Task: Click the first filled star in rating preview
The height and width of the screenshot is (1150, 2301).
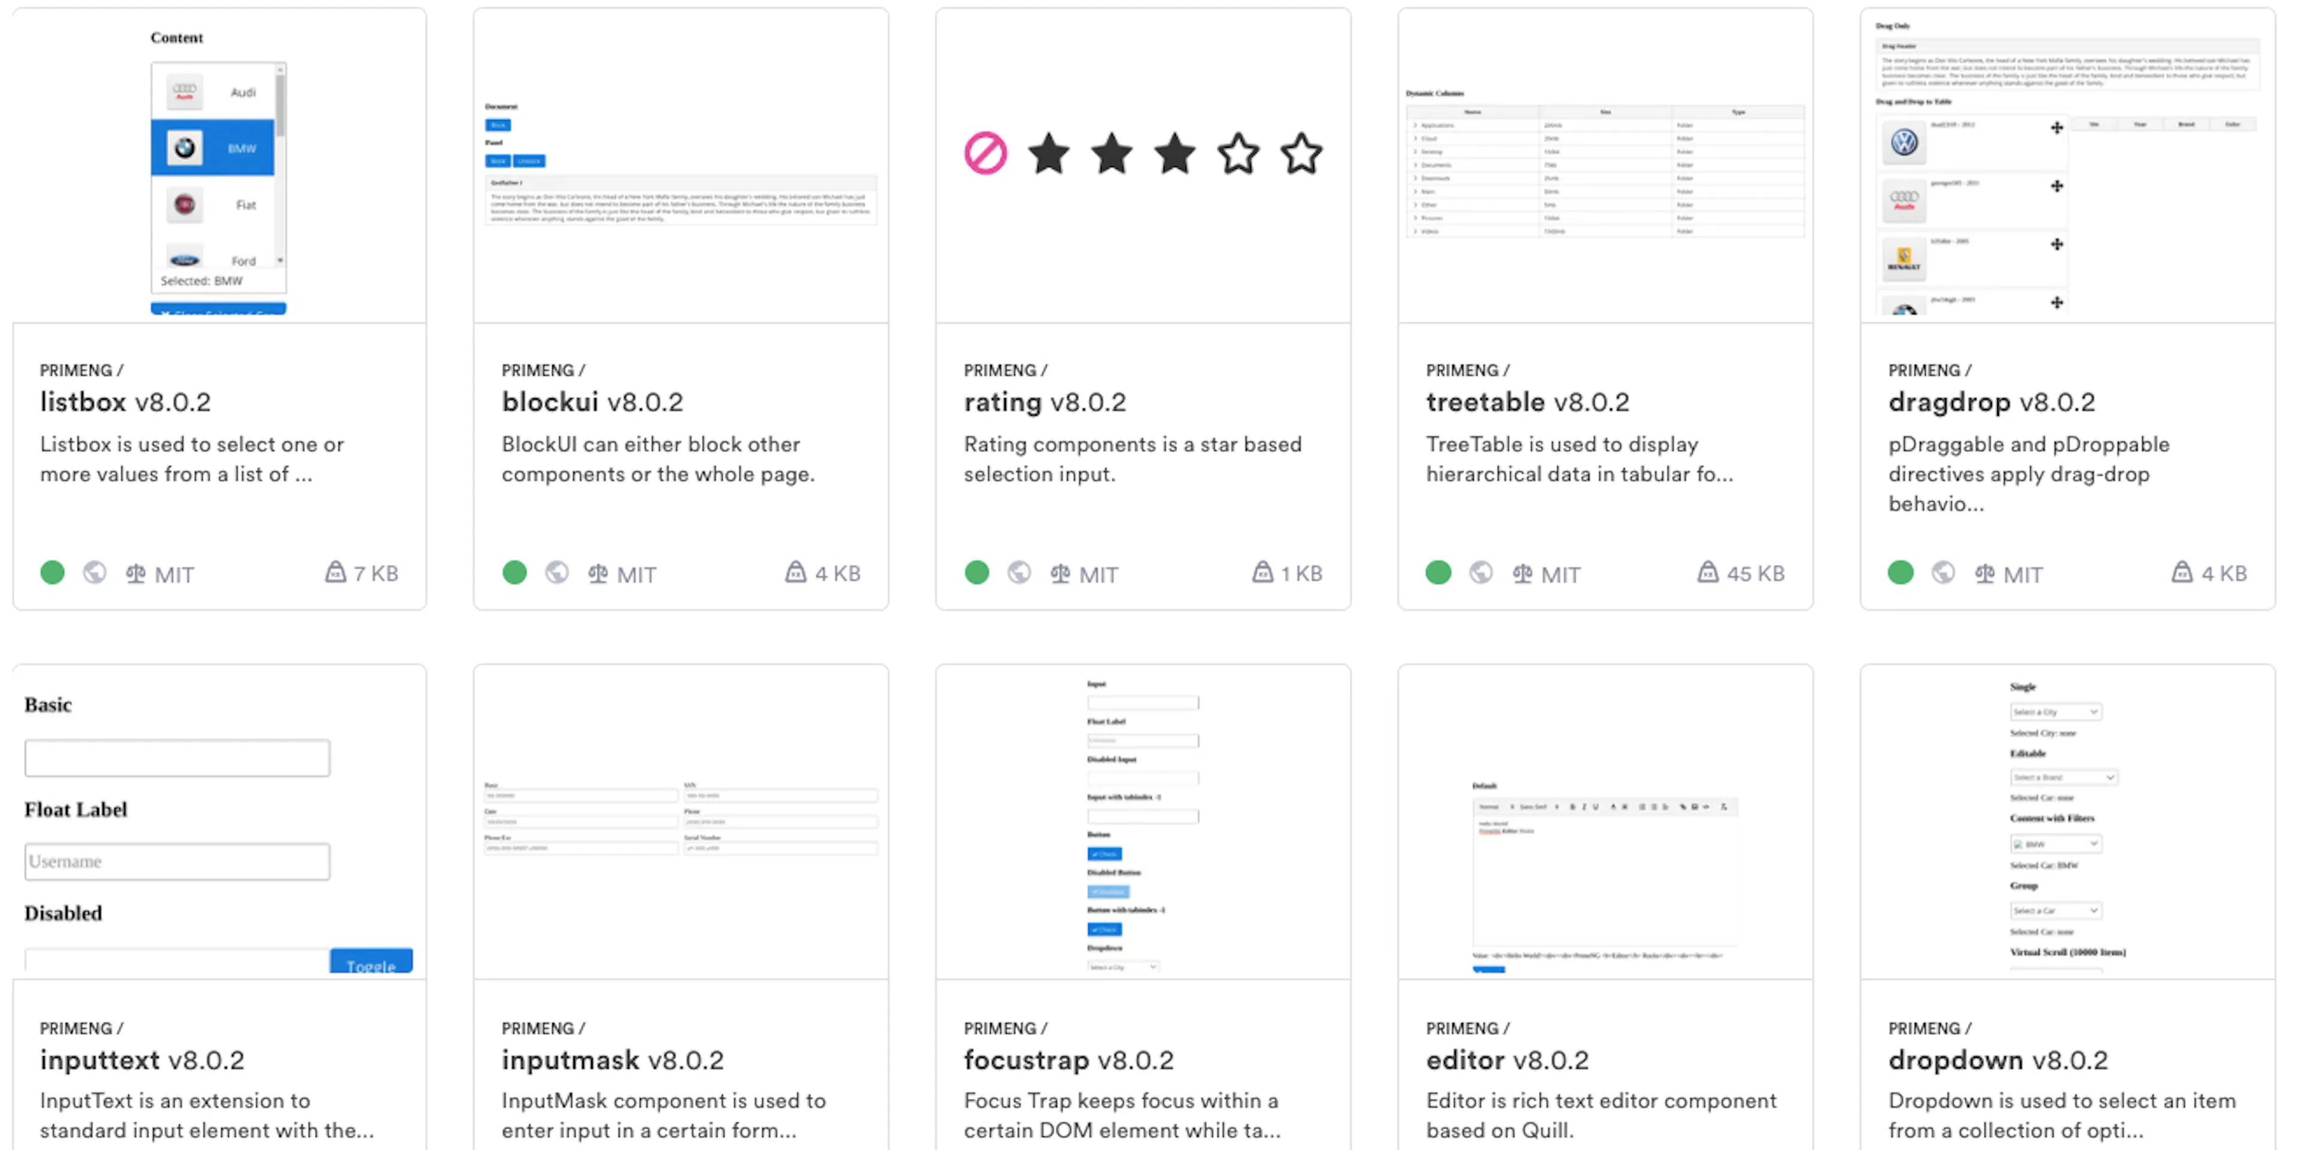Action: (1049, 153)
